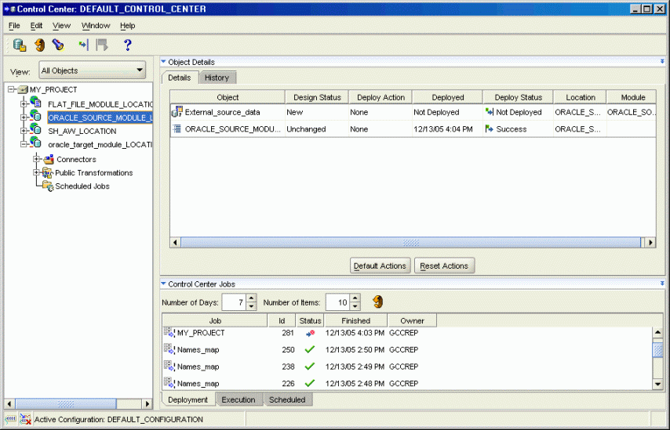Expand the SH_AW_LOCATION node
Screen dimensions: 670x430
(24, 131)
